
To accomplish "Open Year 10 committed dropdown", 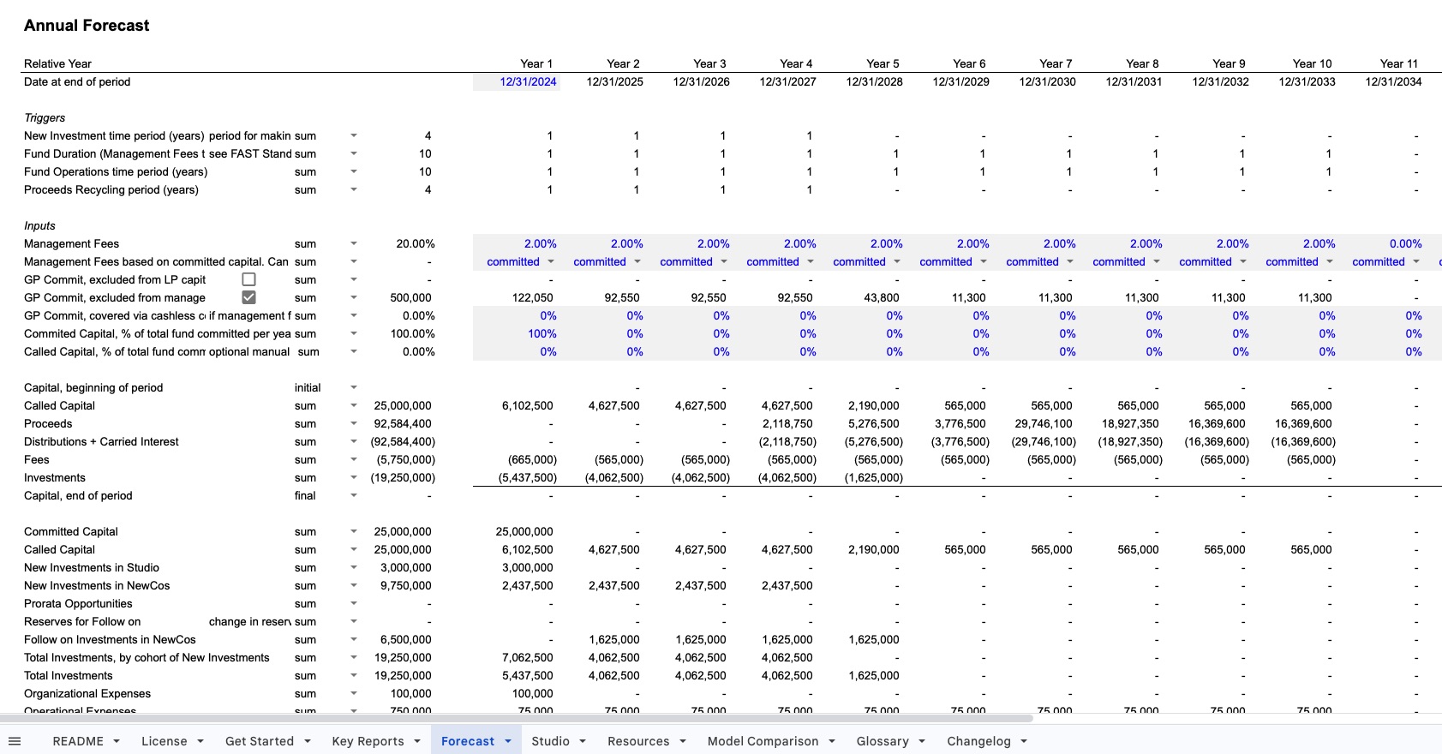I will [1330, 261].
